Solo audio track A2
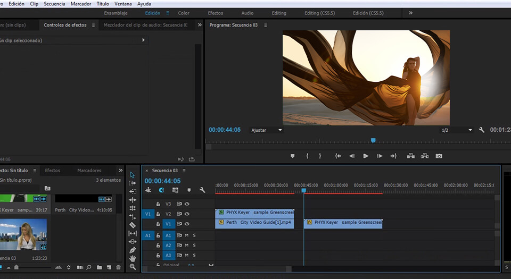This screenshot has width=511, height=279. pyautogui.click(x=194, y=245)
